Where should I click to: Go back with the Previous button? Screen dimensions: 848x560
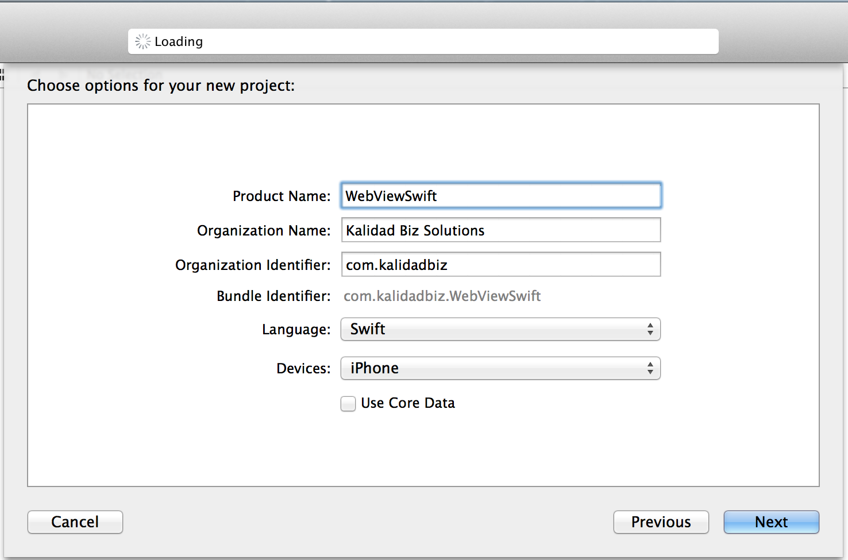(x=661, y=522)
